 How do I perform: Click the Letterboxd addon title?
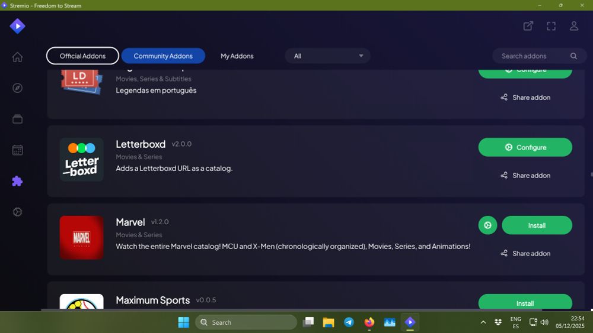tap(141, 144)
